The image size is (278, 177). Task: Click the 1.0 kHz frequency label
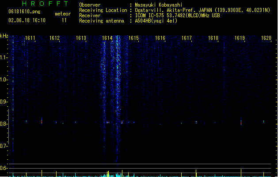point(4,80)
